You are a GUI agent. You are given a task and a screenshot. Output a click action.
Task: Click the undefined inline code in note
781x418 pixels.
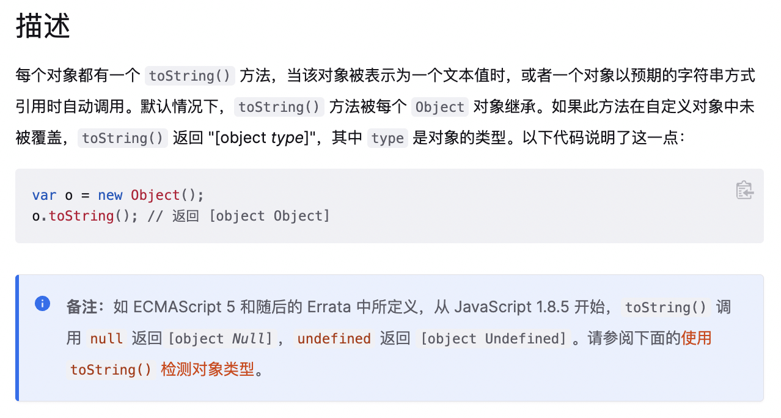tap(334, 338)
